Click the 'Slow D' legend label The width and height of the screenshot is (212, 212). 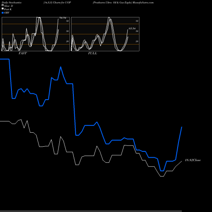tap(8, 6)
